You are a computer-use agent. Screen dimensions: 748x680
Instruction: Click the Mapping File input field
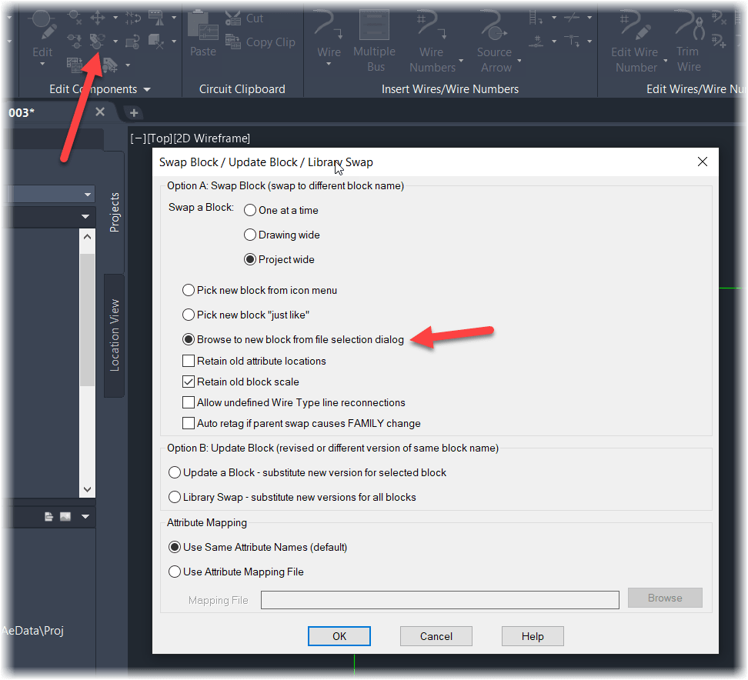coord(439,600)
